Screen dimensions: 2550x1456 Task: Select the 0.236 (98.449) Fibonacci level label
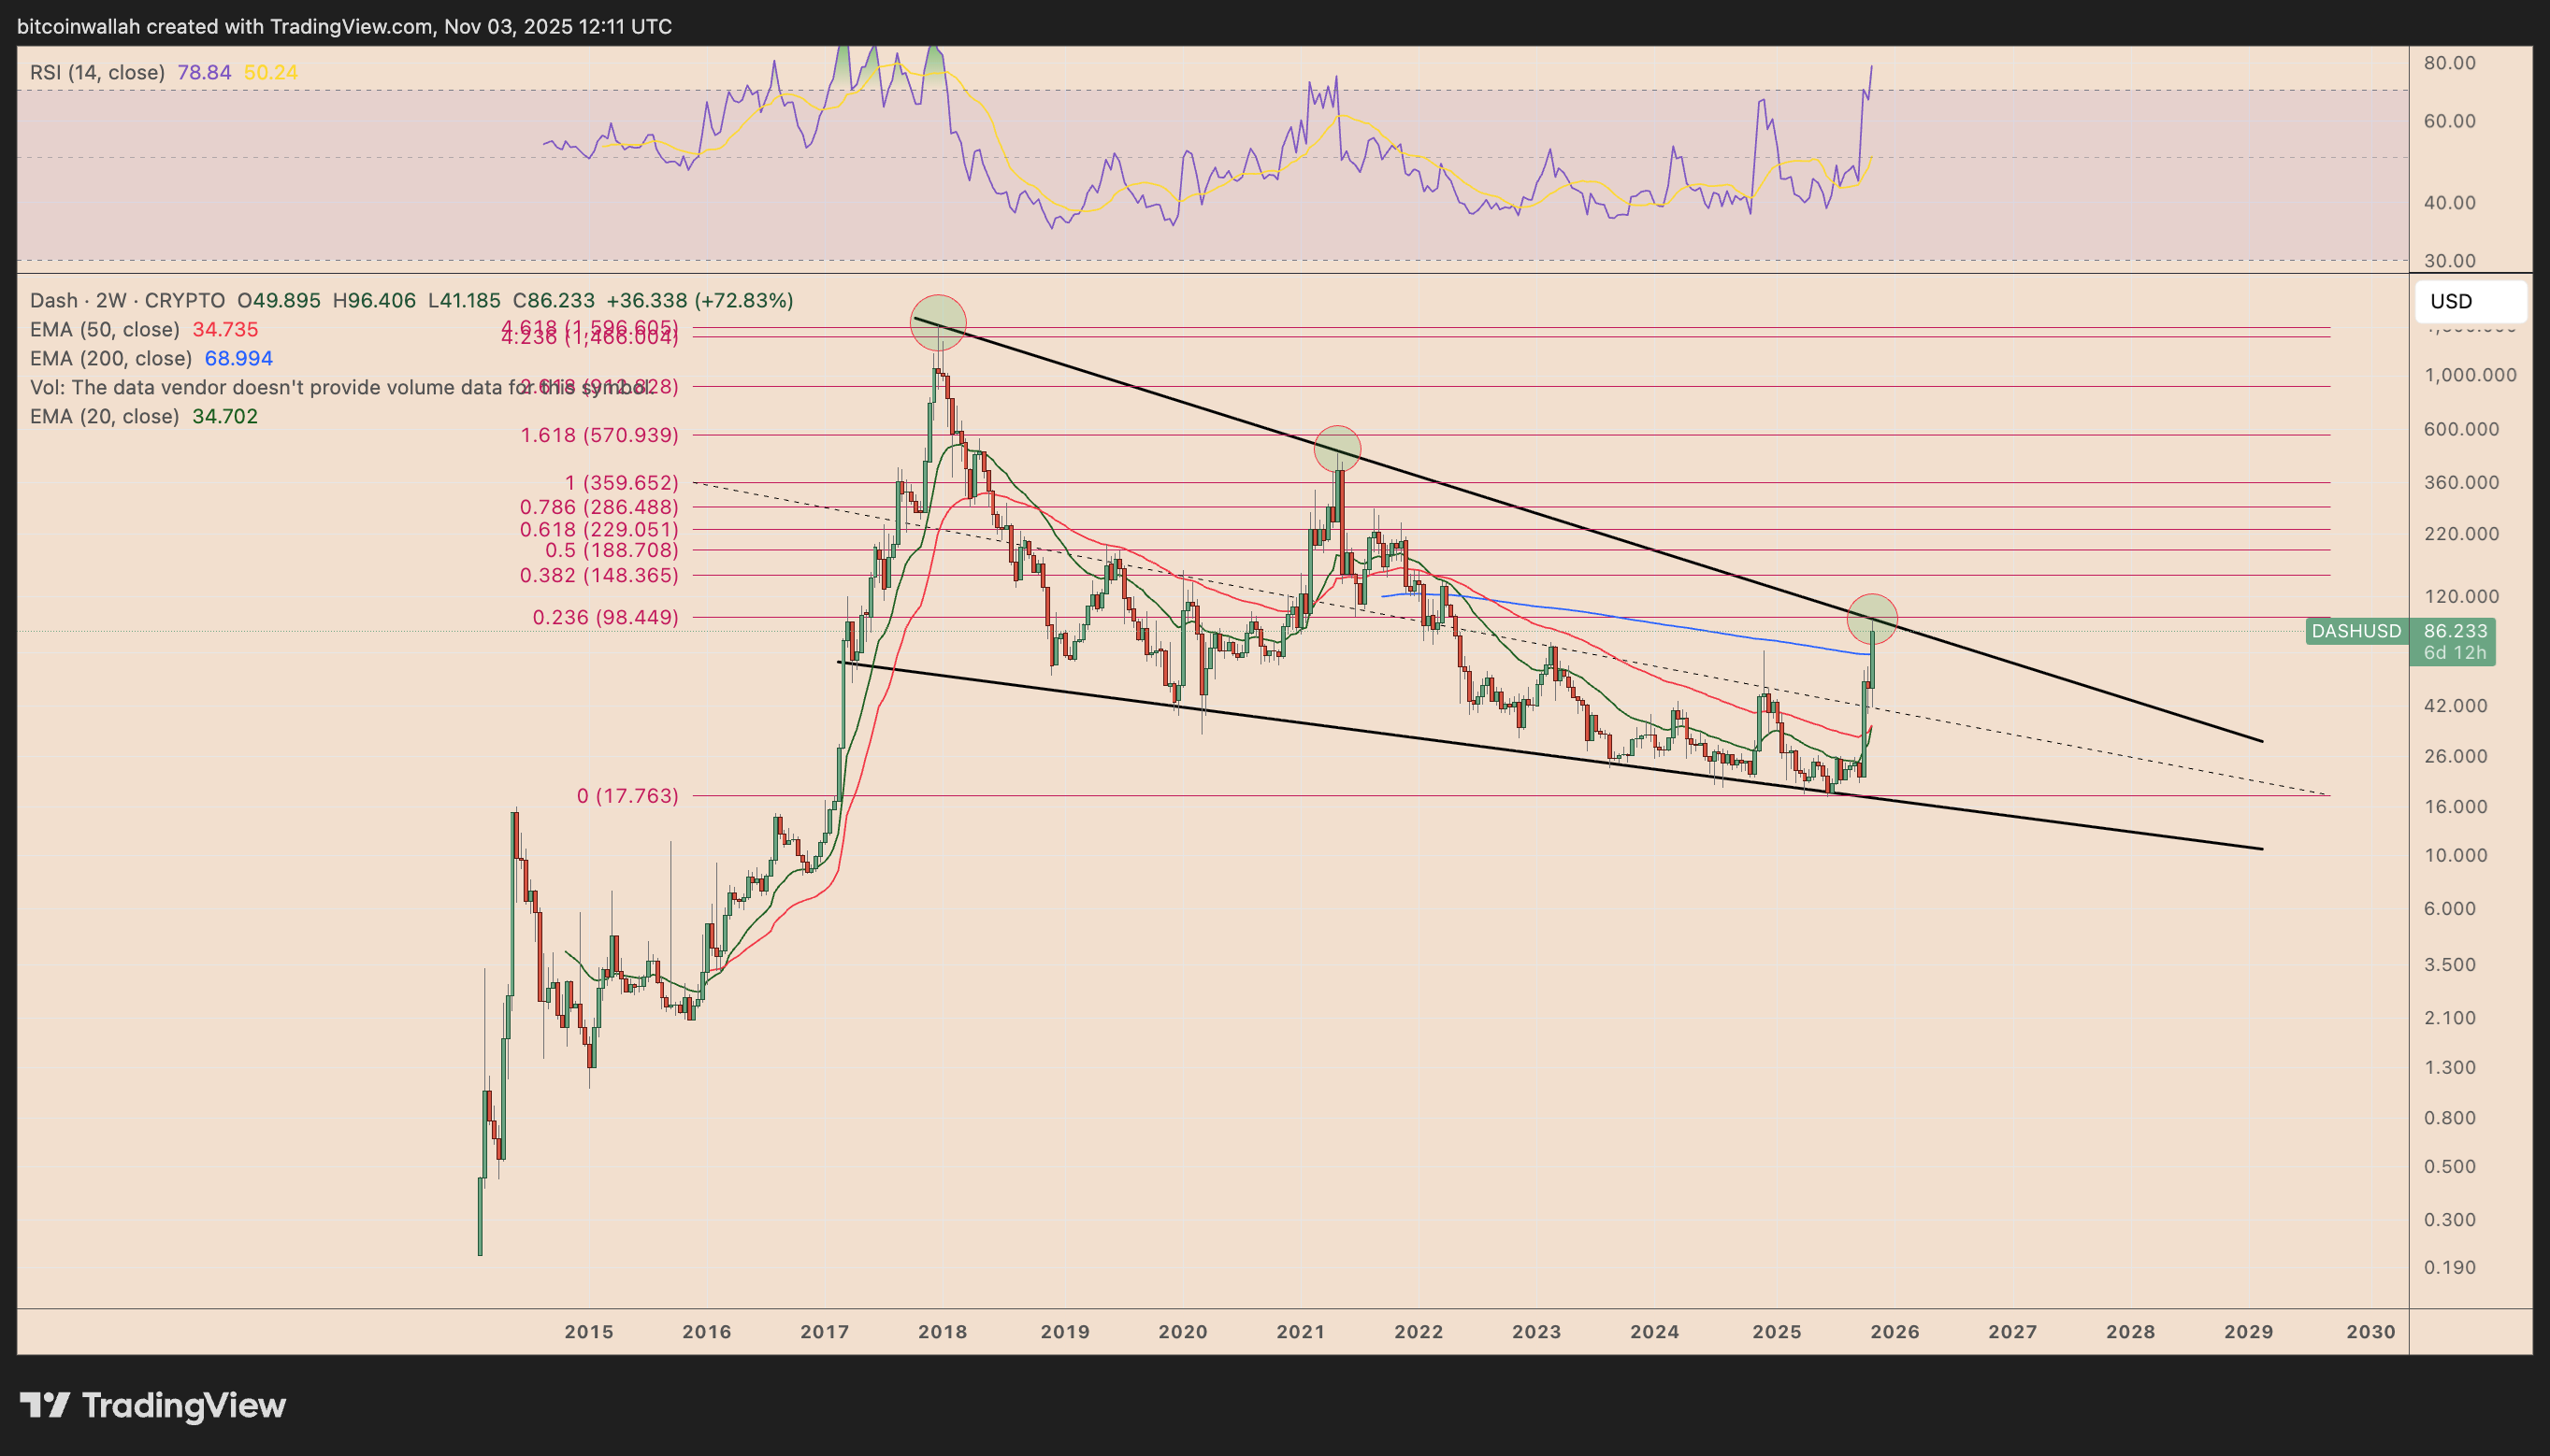point(603,617)
